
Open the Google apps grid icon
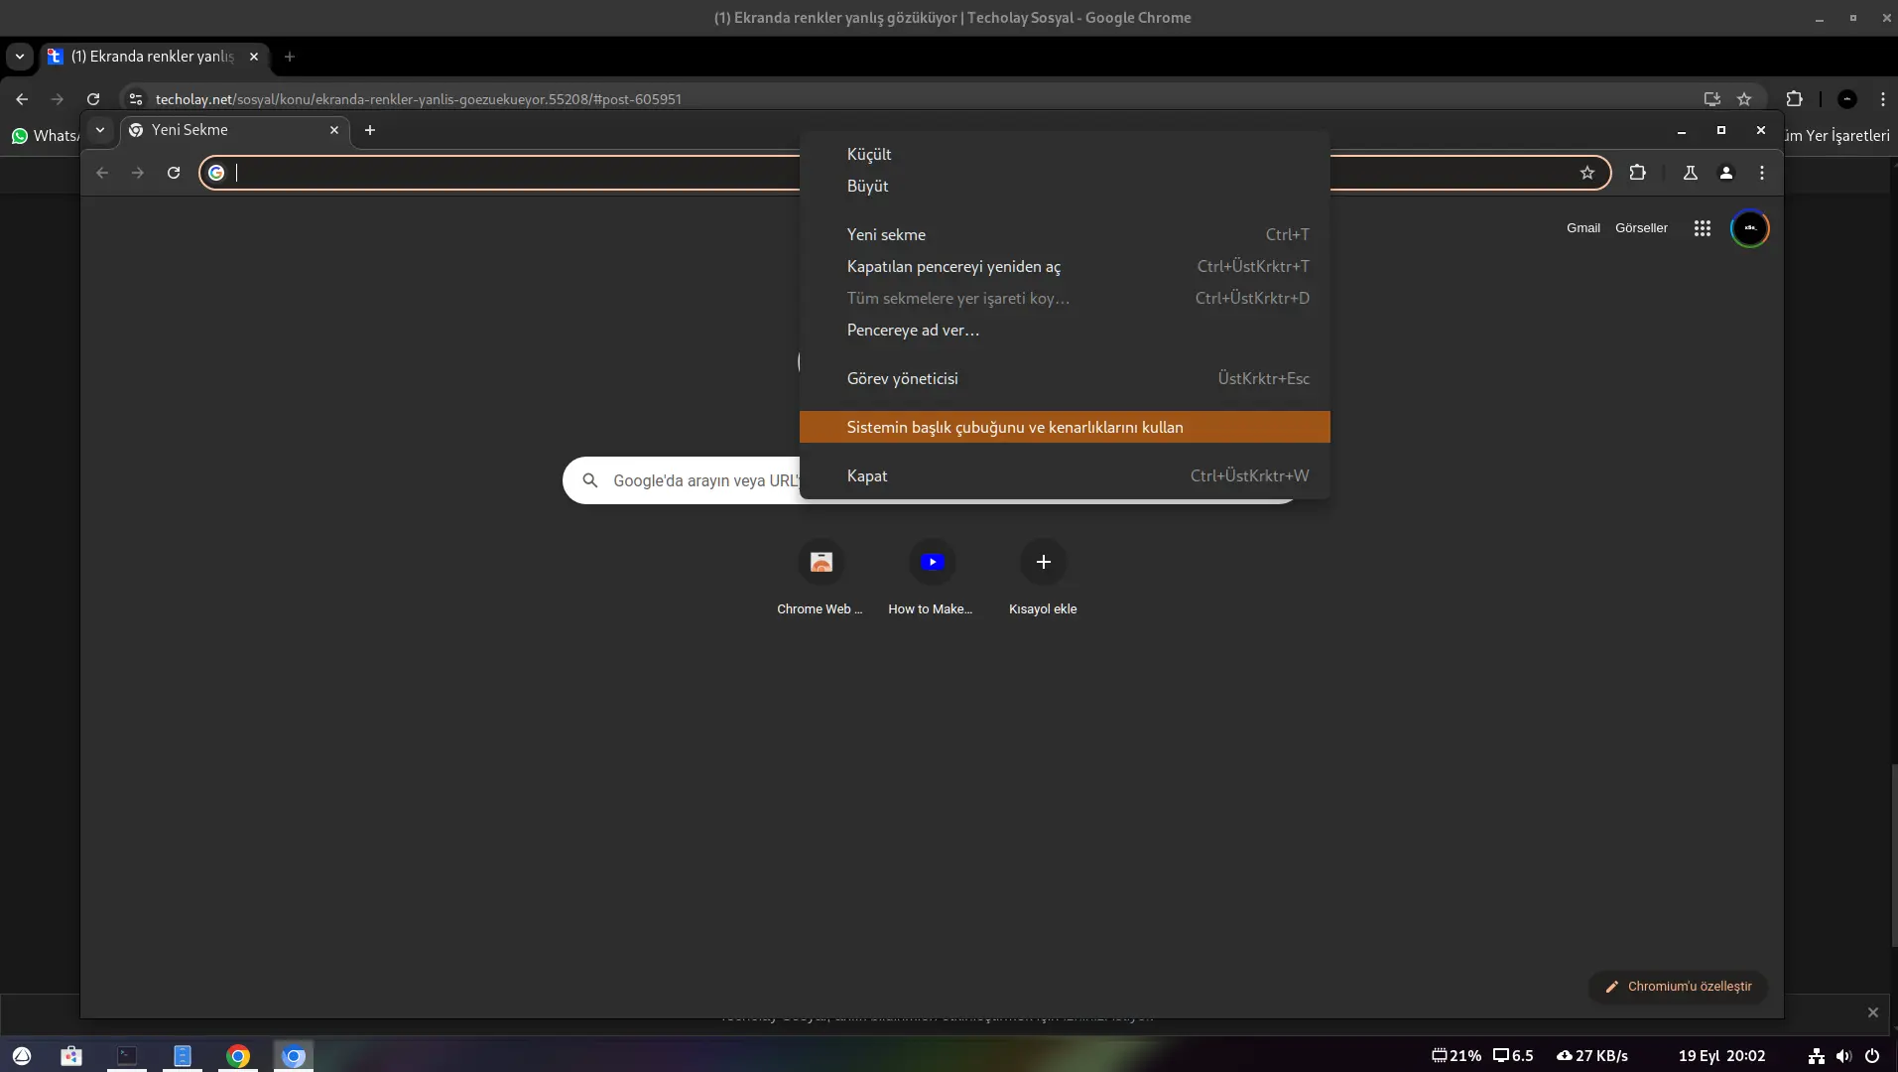coord(1703,228)
